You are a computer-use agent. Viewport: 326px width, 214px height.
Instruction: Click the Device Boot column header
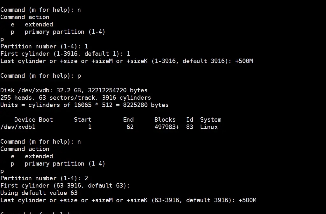click(33, 120)
